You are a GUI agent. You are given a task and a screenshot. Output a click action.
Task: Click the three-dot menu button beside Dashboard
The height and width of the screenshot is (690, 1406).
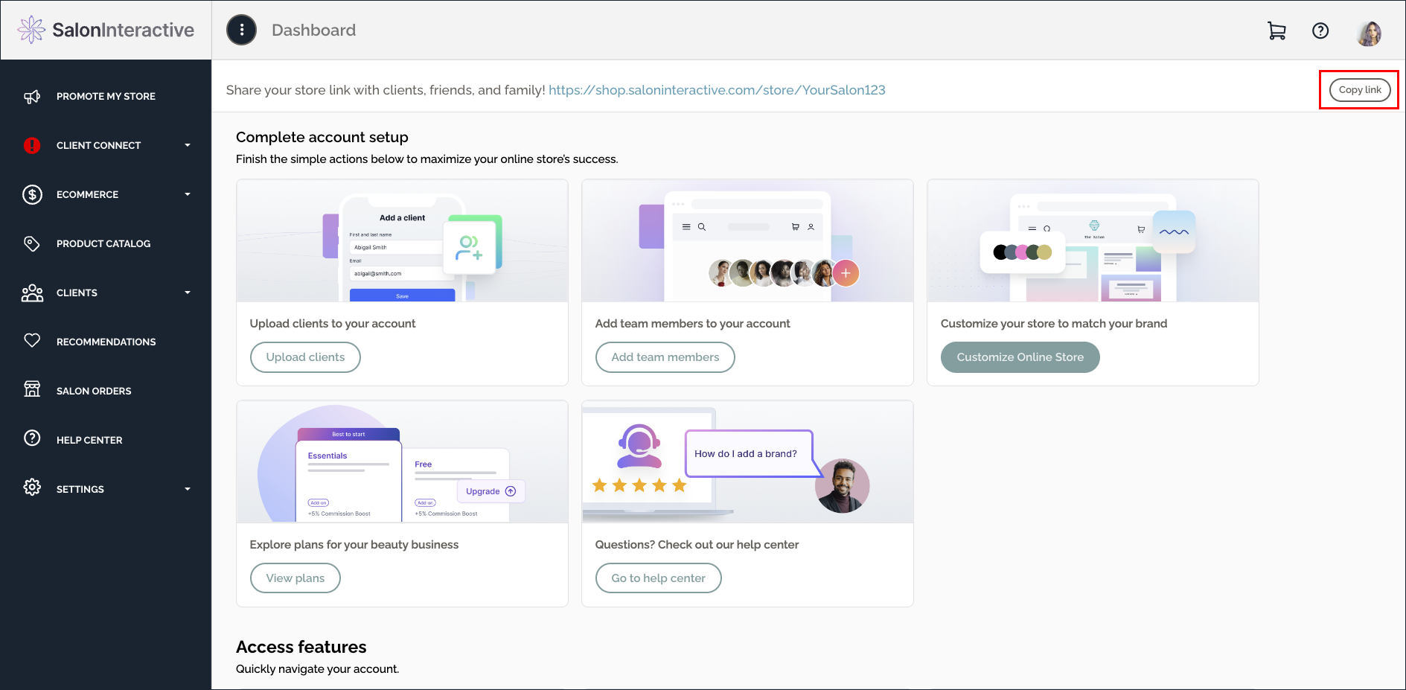(241, 30)
